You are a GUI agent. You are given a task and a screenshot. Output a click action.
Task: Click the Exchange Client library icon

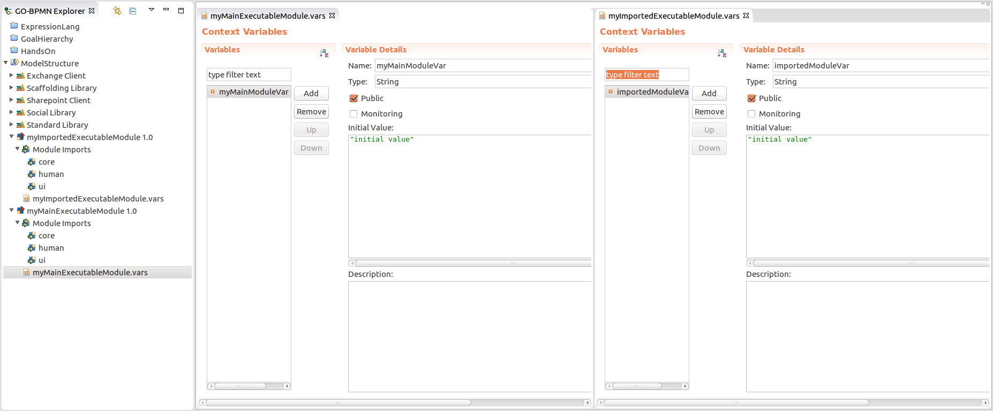(20, 75)
